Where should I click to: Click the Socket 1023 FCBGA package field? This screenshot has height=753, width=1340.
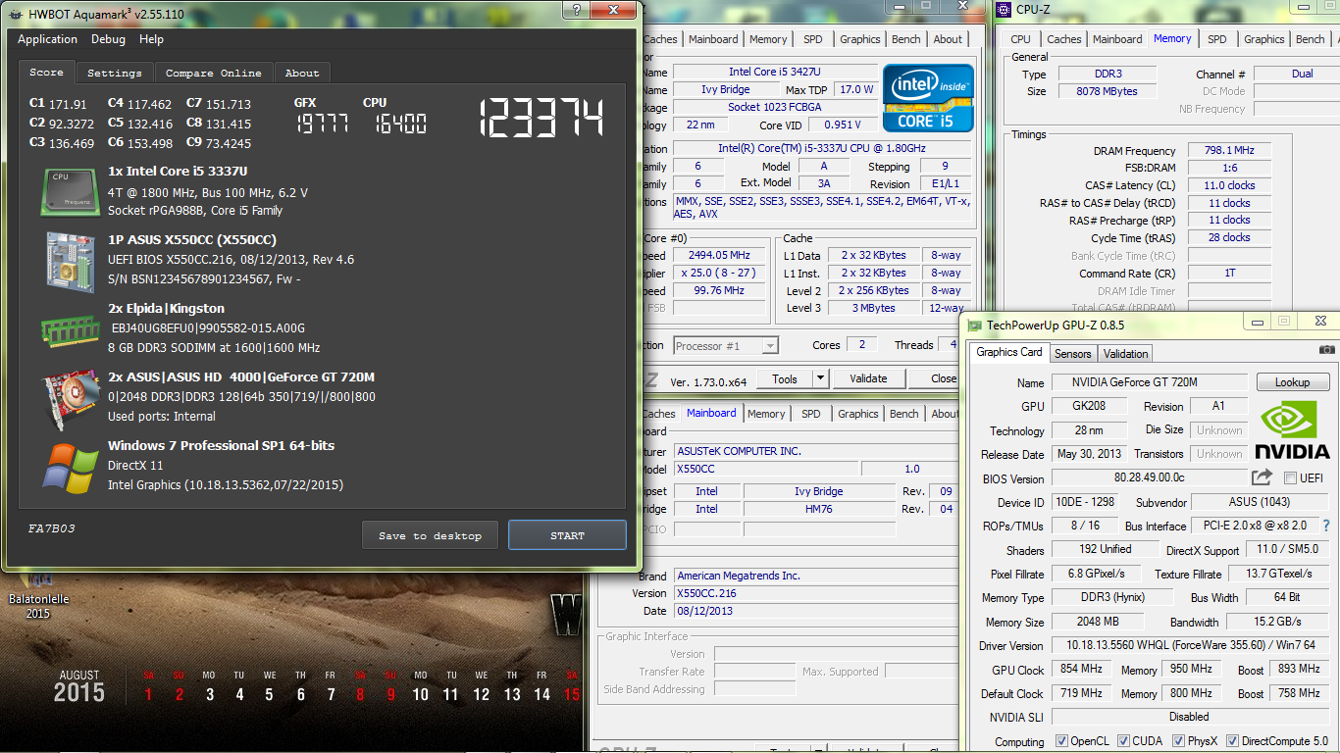pyautogui.click(x=774, y=107)
